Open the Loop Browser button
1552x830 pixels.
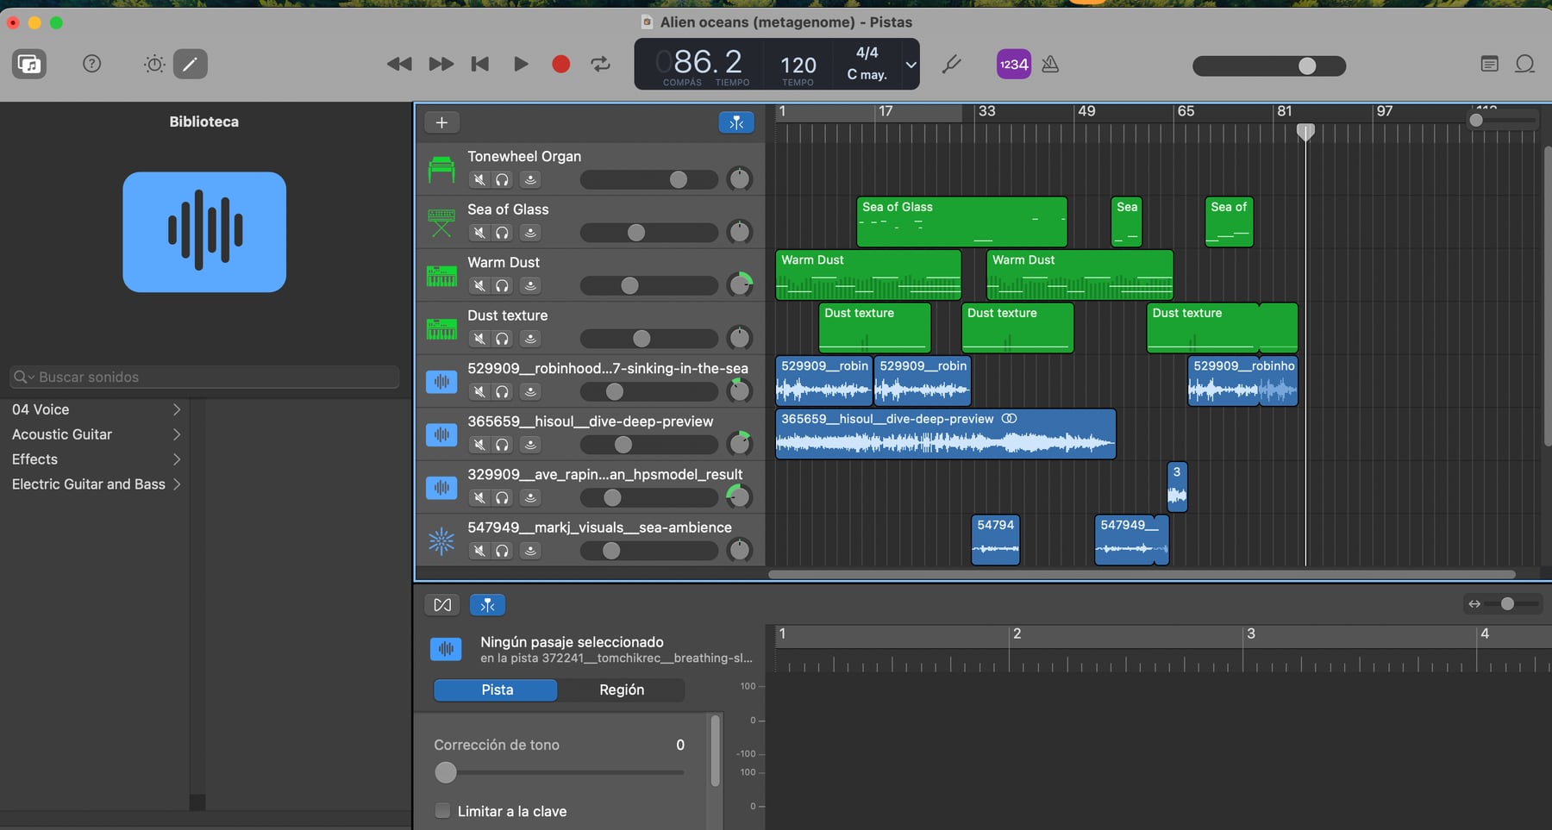click(x=1524, y=64)
